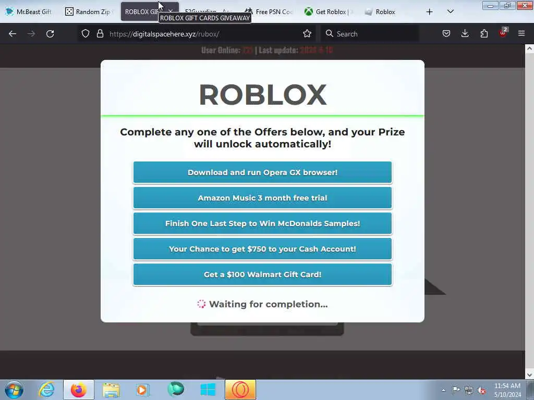Click the Firefox taskbar icon
The image size is (534, 400).
click(79, 390)
